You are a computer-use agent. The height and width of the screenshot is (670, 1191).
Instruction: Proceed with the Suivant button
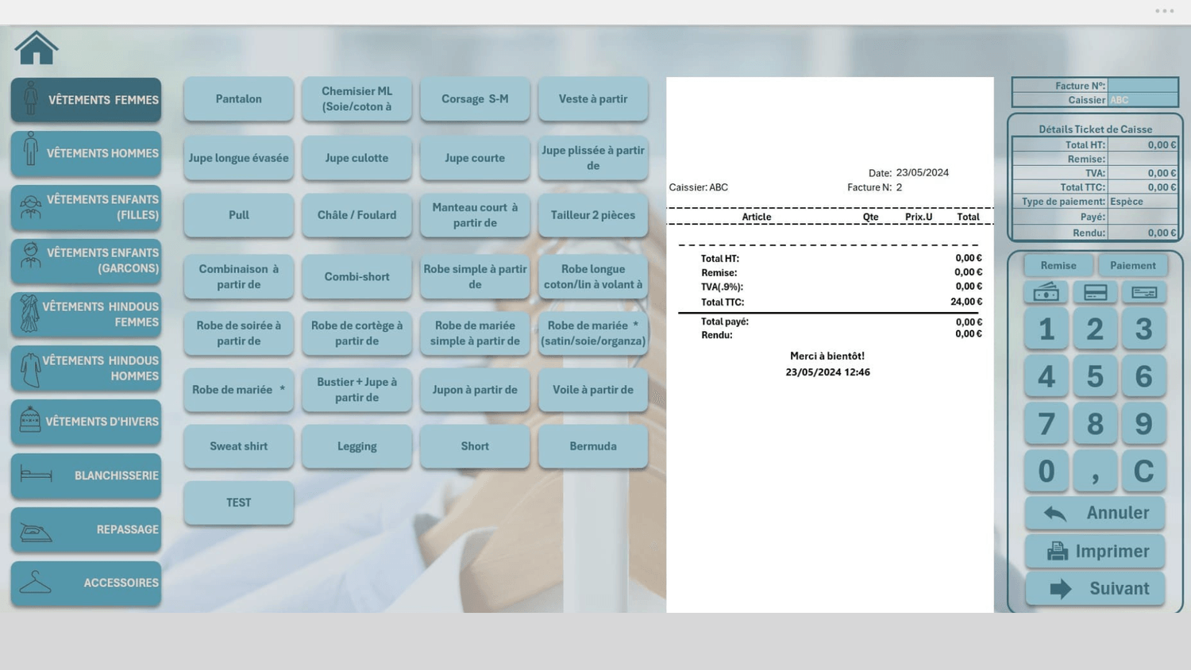[x=1095, y=588]
